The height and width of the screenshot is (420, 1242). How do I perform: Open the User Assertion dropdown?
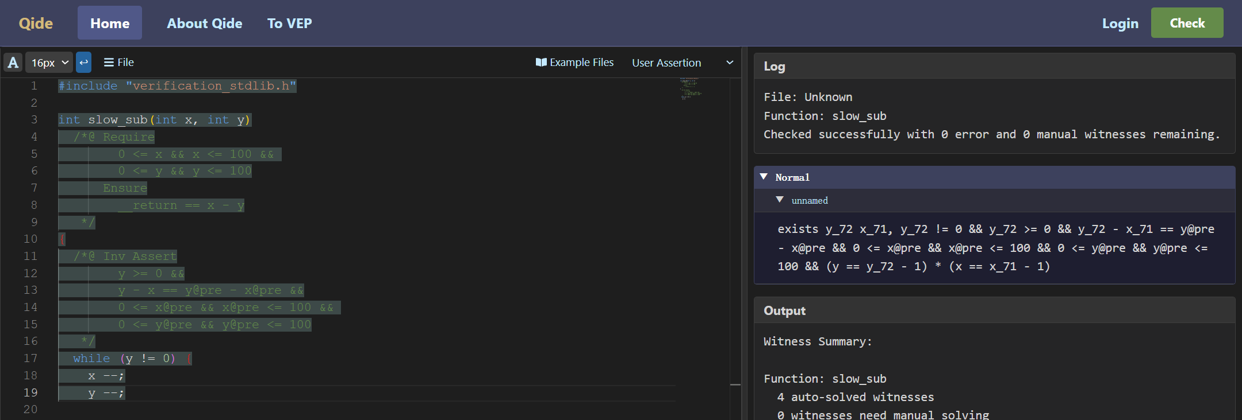683,63
